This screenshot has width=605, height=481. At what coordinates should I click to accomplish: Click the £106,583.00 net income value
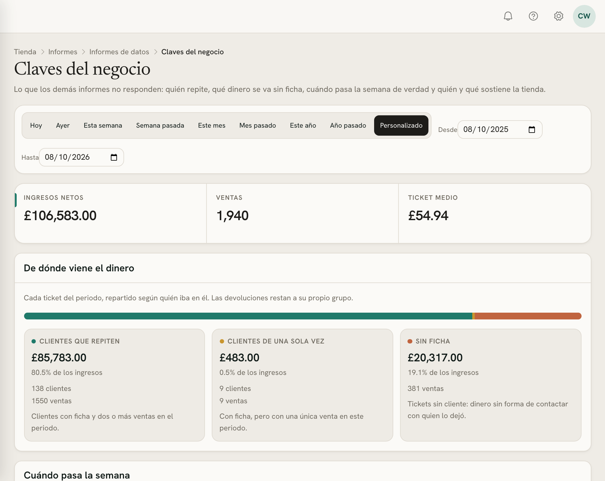coord(60,216)
